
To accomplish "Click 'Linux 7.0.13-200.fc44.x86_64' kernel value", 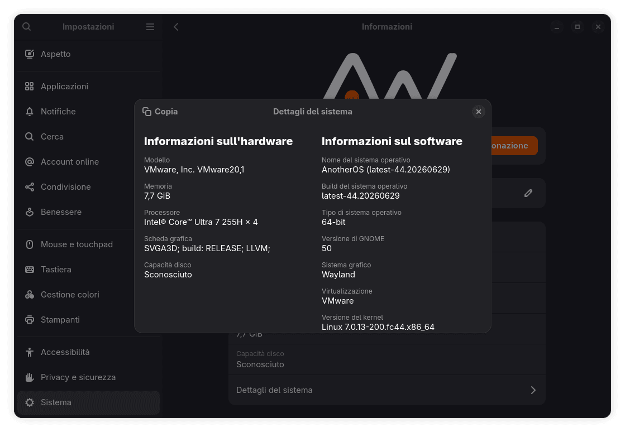I will (378, 327).
